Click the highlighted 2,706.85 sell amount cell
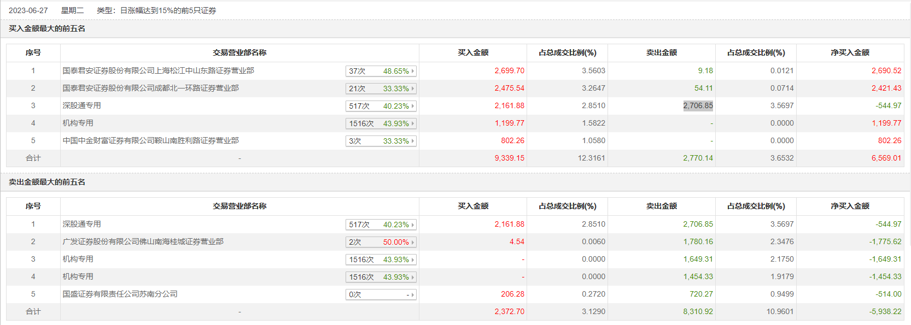 698,105
